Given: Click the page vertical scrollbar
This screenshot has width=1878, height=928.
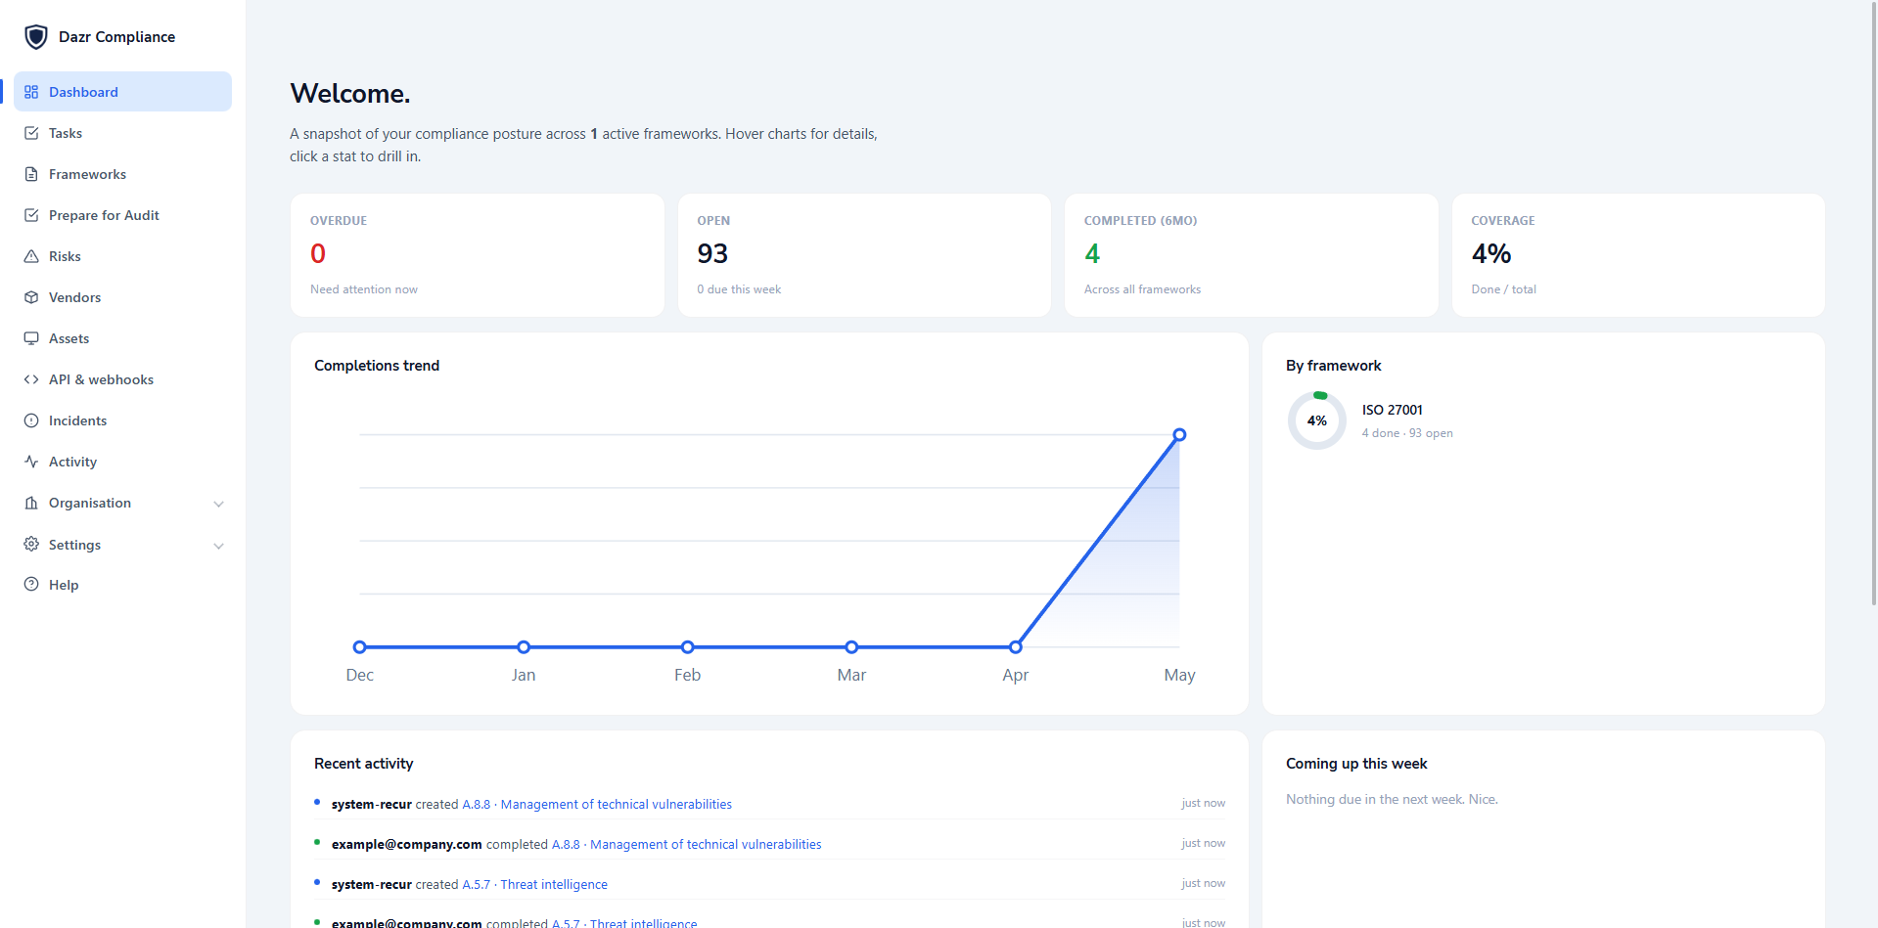Looking at the screenshot, I should (1873, 303).
